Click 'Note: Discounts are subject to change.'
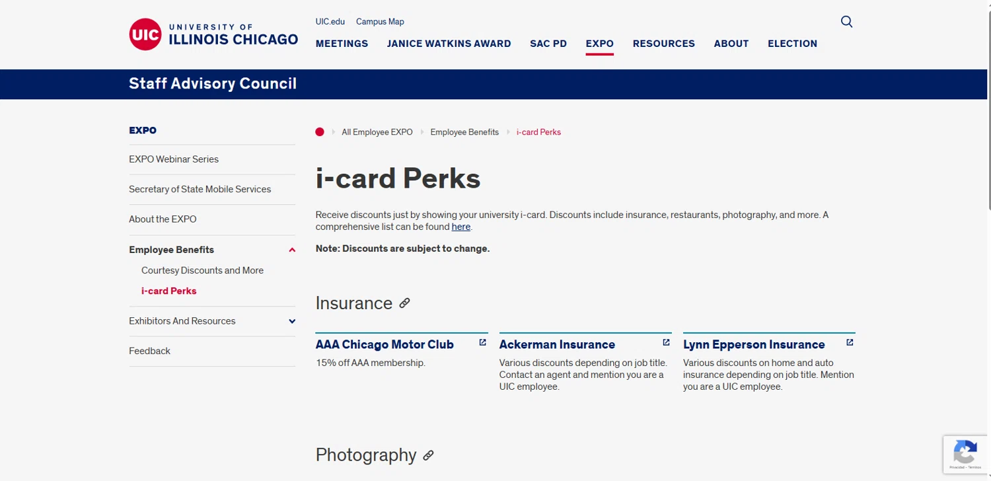Image resolution: width=991 pixels, height=481 pixels. pyautogui.click(x=402, y=249)
